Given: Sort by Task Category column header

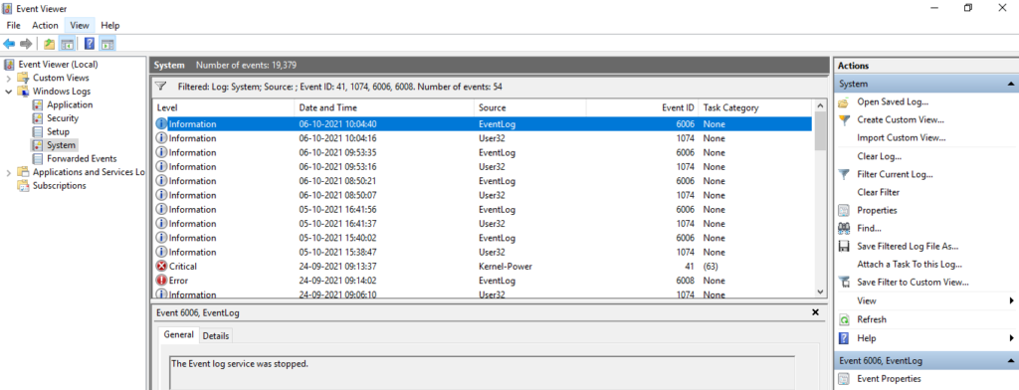Looking at the screenshot, I should coord(755,107).
